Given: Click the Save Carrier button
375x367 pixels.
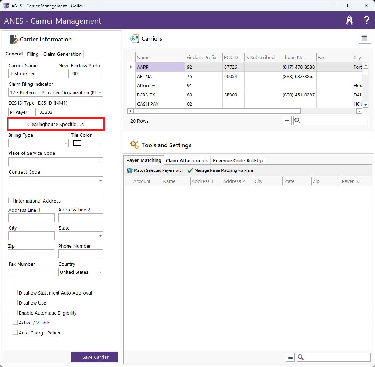Looking at the screenshot, I should click(x=95, y=357).
